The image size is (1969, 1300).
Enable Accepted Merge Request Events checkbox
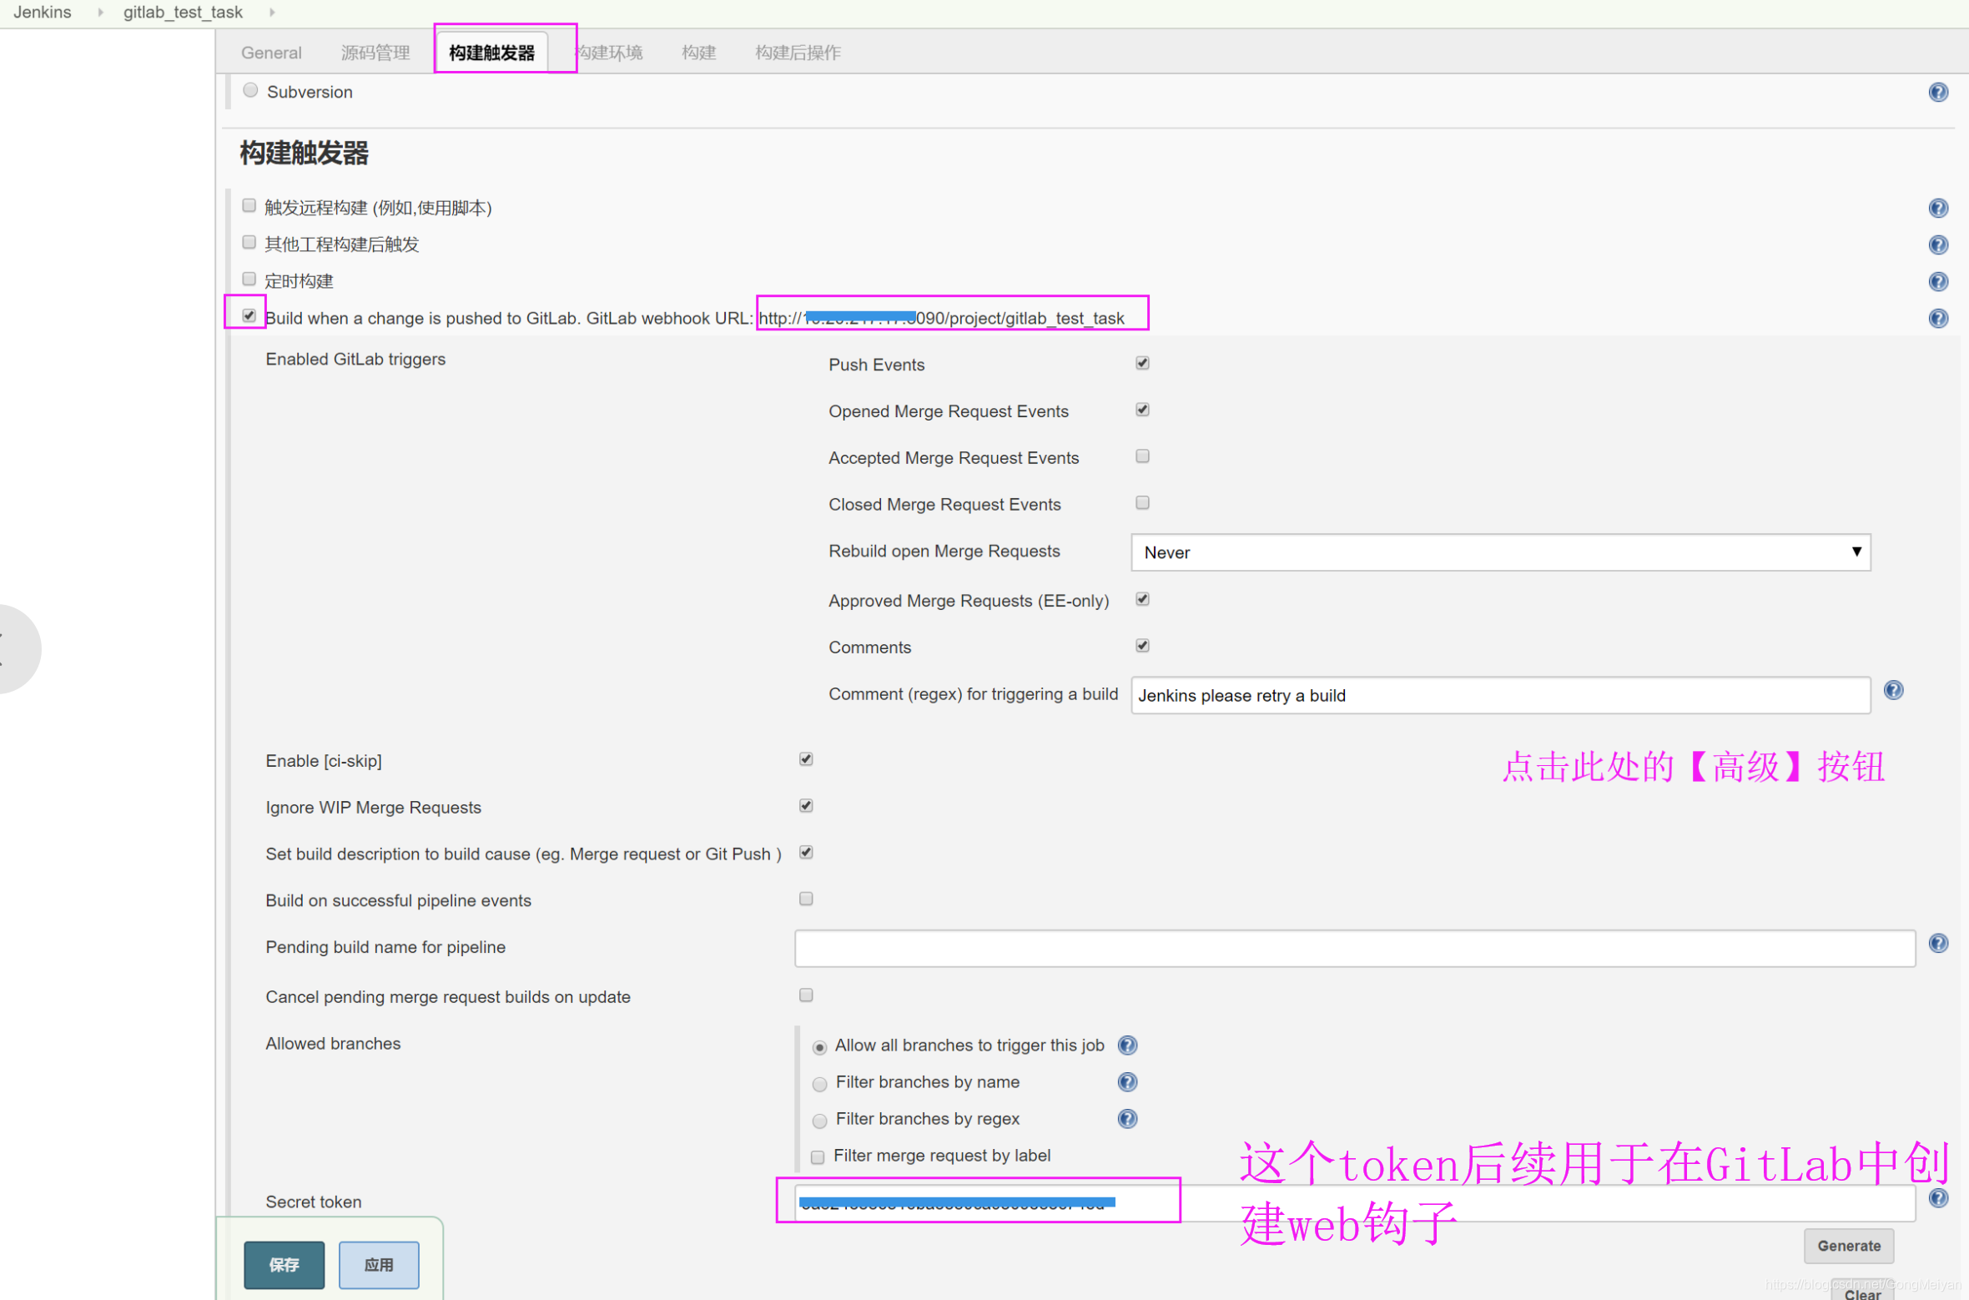tap(1142, 456)
